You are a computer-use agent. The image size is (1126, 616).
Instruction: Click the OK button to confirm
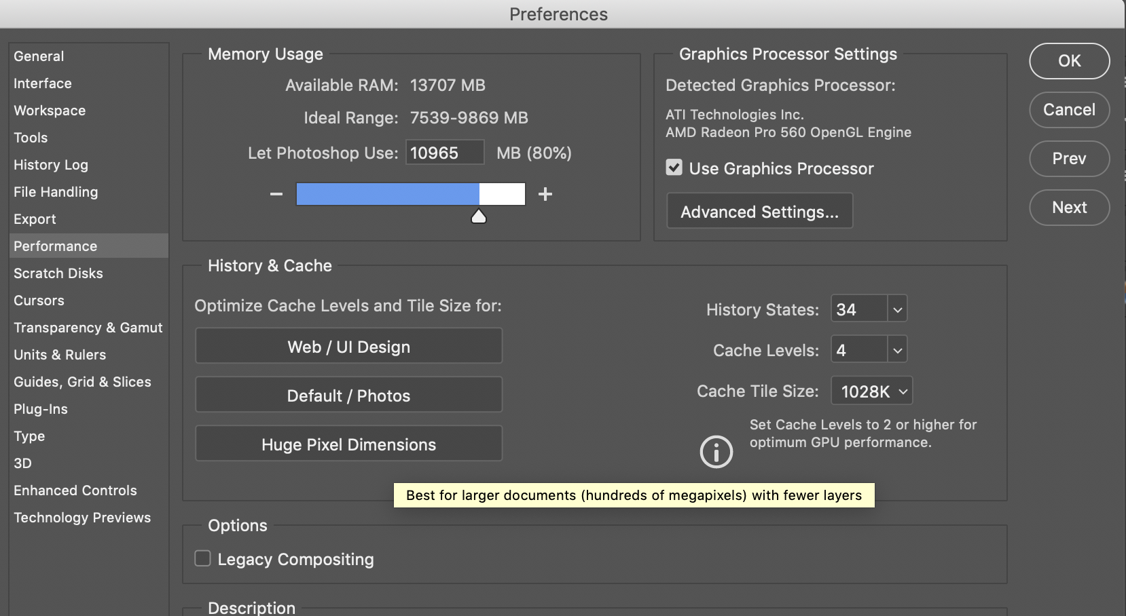click(1069, 61)
